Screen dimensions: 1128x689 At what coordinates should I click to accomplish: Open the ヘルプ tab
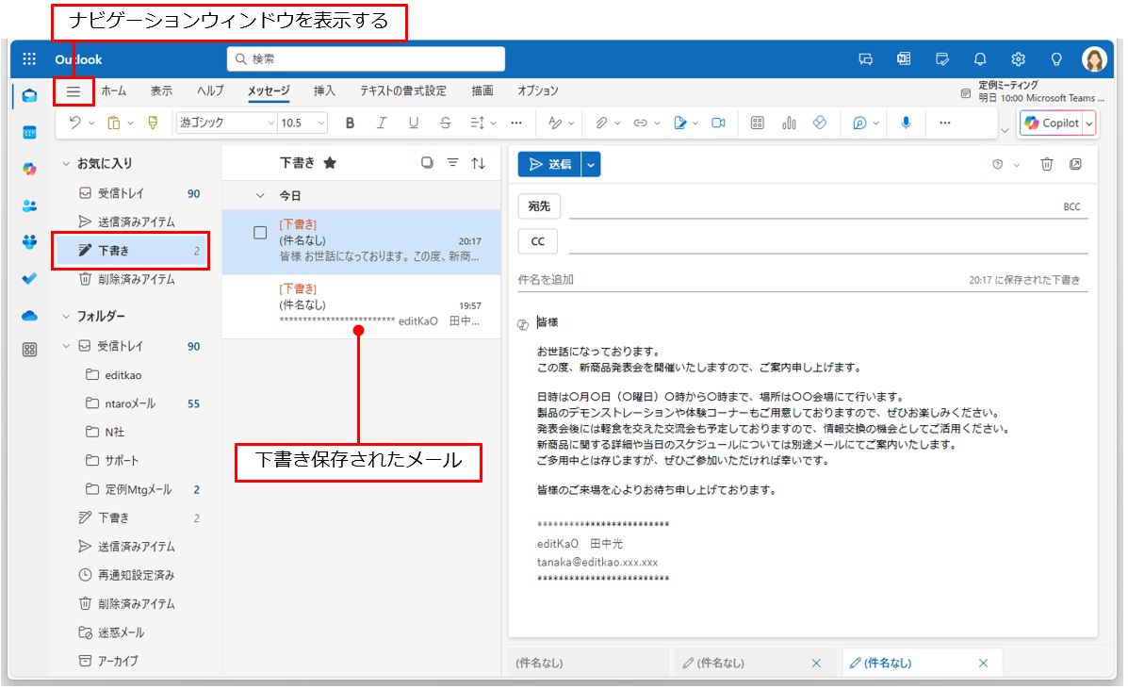210,90
